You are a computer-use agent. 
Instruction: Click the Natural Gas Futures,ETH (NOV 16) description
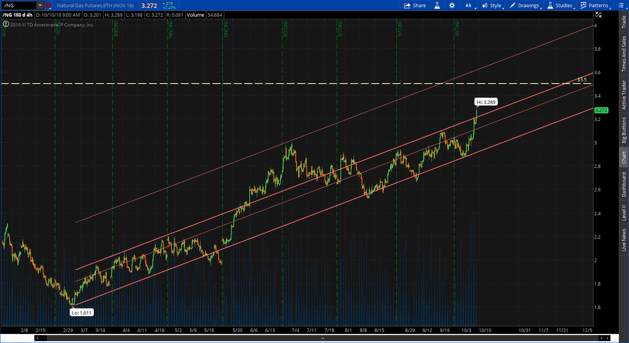(95, 6)
